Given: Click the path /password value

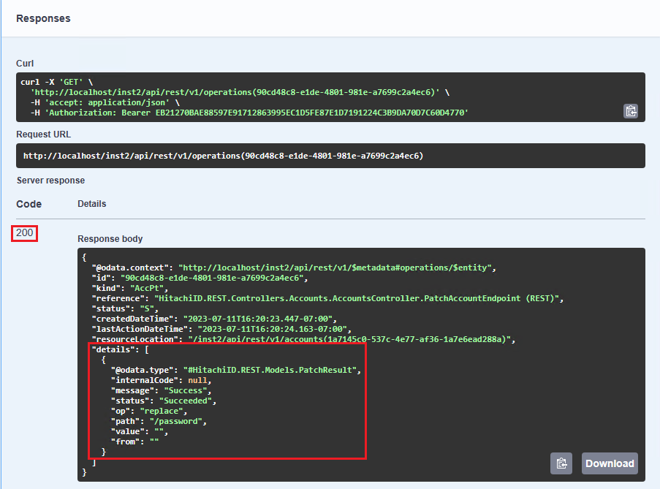Looking at the screenshot, I should [178, 421].
